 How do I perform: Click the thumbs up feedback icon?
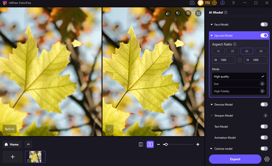pyautogui.click(x=168, y=13)
